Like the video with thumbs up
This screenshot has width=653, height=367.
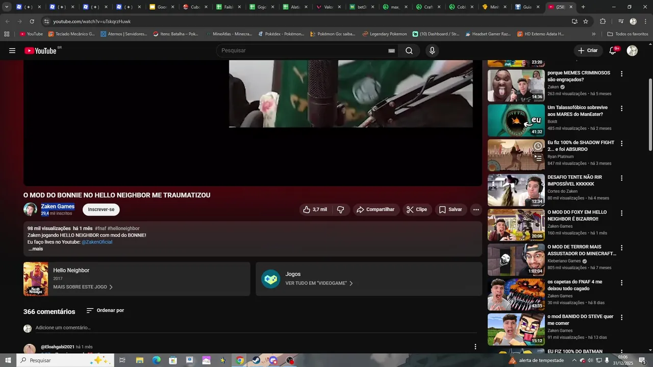coord(315,209)
